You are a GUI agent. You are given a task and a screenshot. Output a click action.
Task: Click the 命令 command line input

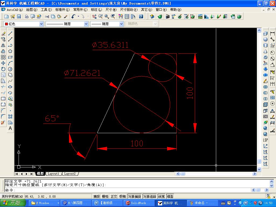(x=127, y=190)
